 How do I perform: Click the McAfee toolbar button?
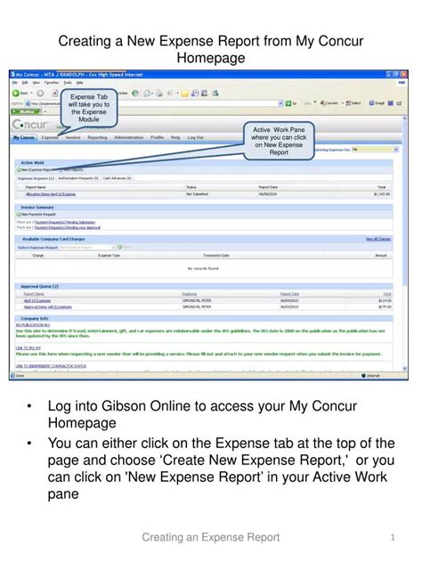(x=26, y=111)
